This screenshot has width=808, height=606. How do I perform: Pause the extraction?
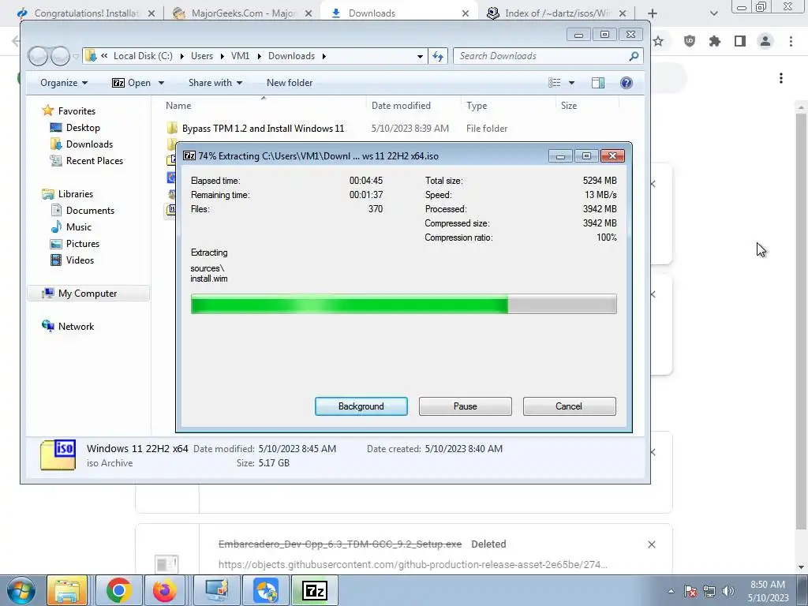(465, 406)
